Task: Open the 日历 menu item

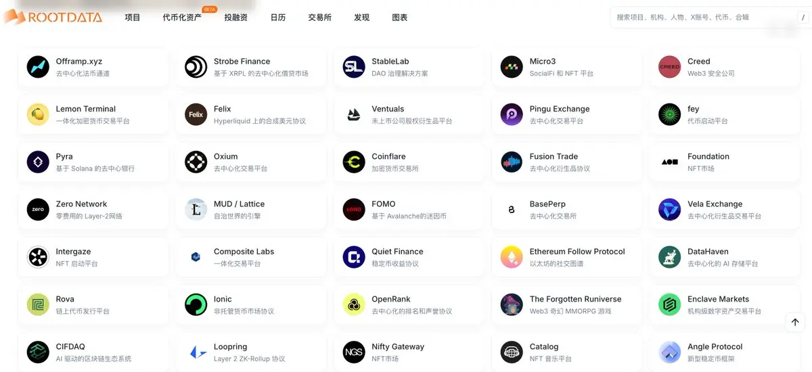Action: [x=277, y=18]
